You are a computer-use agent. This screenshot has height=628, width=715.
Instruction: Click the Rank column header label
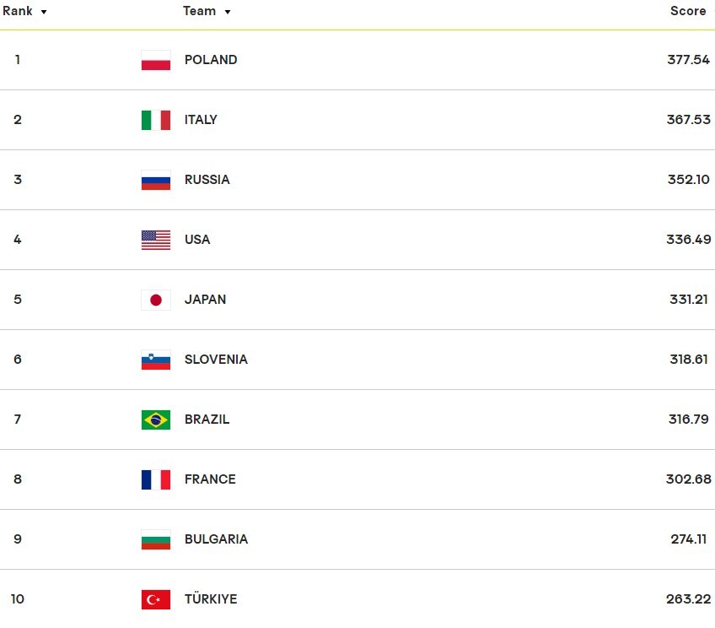tap(18, 11)
